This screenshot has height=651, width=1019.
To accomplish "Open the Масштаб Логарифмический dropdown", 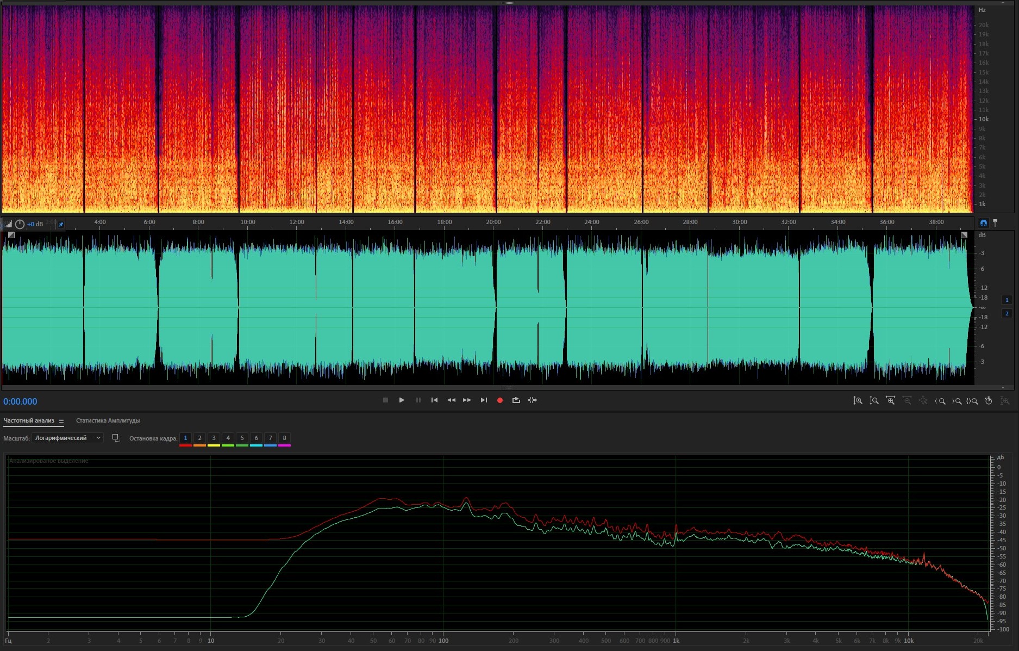I will tap(67, 438).
